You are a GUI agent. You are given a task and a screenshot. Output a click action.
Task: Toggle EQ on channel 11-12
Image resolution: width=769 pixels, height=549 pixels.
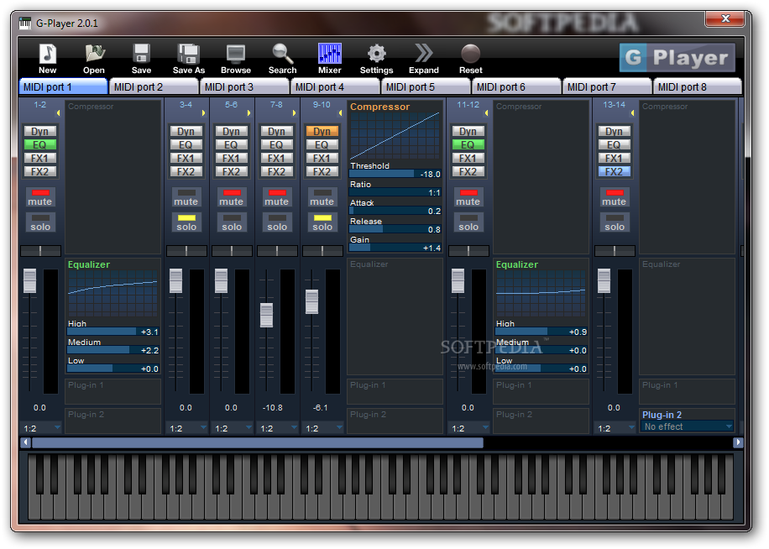[x=468, y=144]
